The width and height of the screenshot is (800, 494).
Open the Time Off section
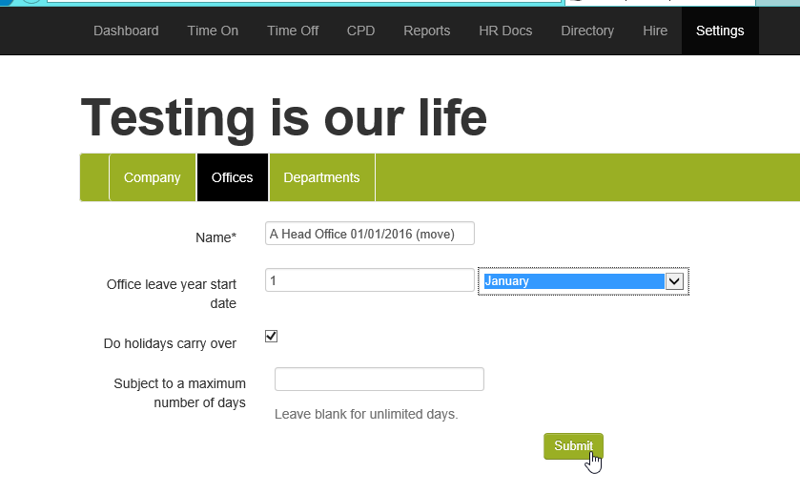293,31
